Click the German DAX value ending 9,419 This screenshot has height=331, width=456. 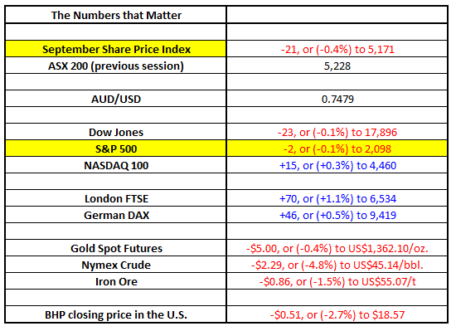tap(337, 215)
